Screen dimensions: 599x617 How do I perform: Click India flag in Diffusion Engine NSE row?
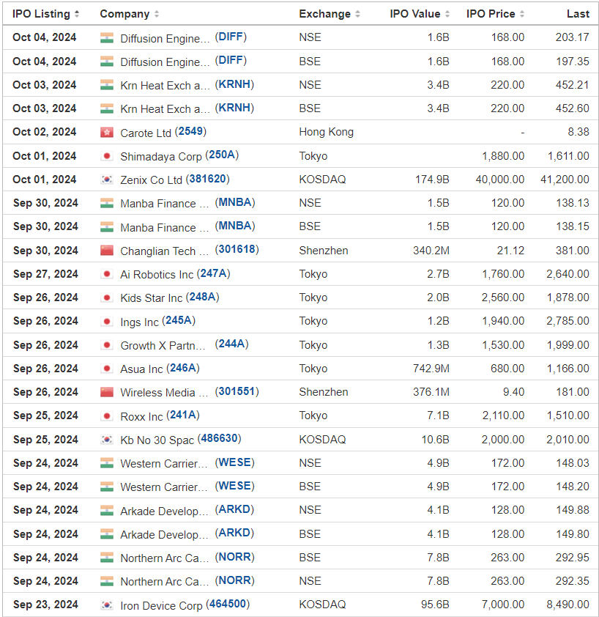tap(107, 38)
